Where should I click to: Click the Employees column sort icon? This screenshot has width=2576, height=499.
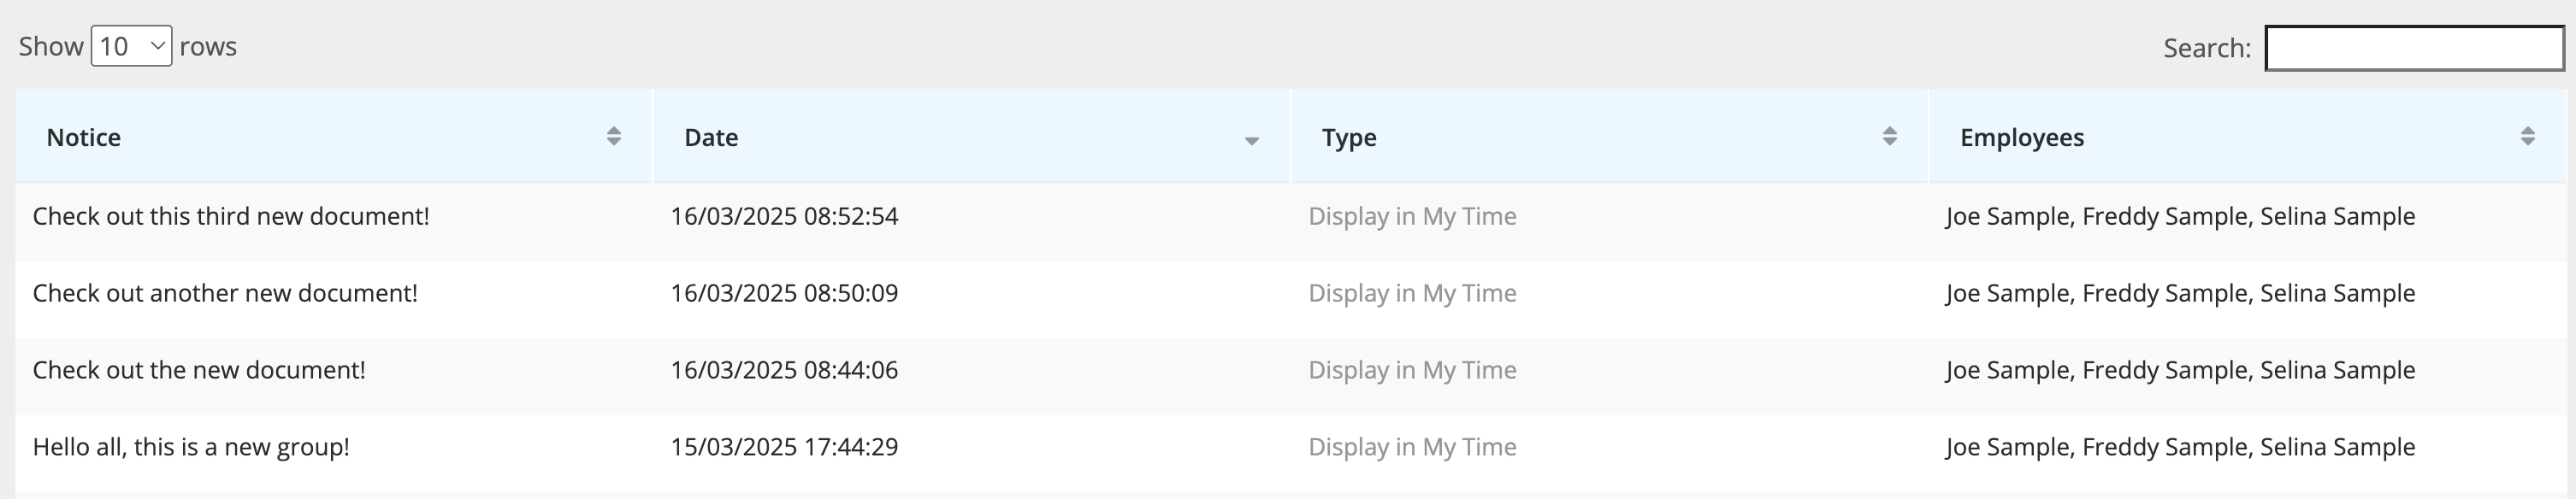coord(2527,137)
